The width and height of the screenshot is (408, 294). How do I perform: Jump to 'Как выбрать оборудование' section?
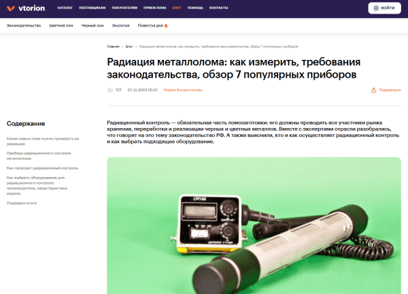tap(37, 186)
